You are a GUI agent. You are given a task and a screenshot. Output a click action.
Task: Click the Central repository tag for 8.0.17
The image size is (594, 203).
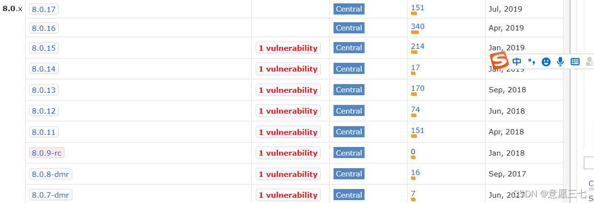349,9
